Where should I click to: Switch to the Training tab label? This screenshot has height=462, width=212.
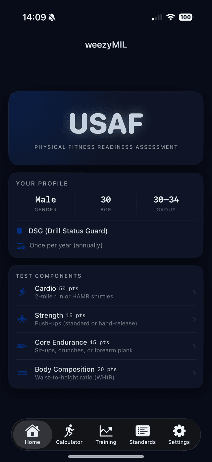tap(106, 442)
